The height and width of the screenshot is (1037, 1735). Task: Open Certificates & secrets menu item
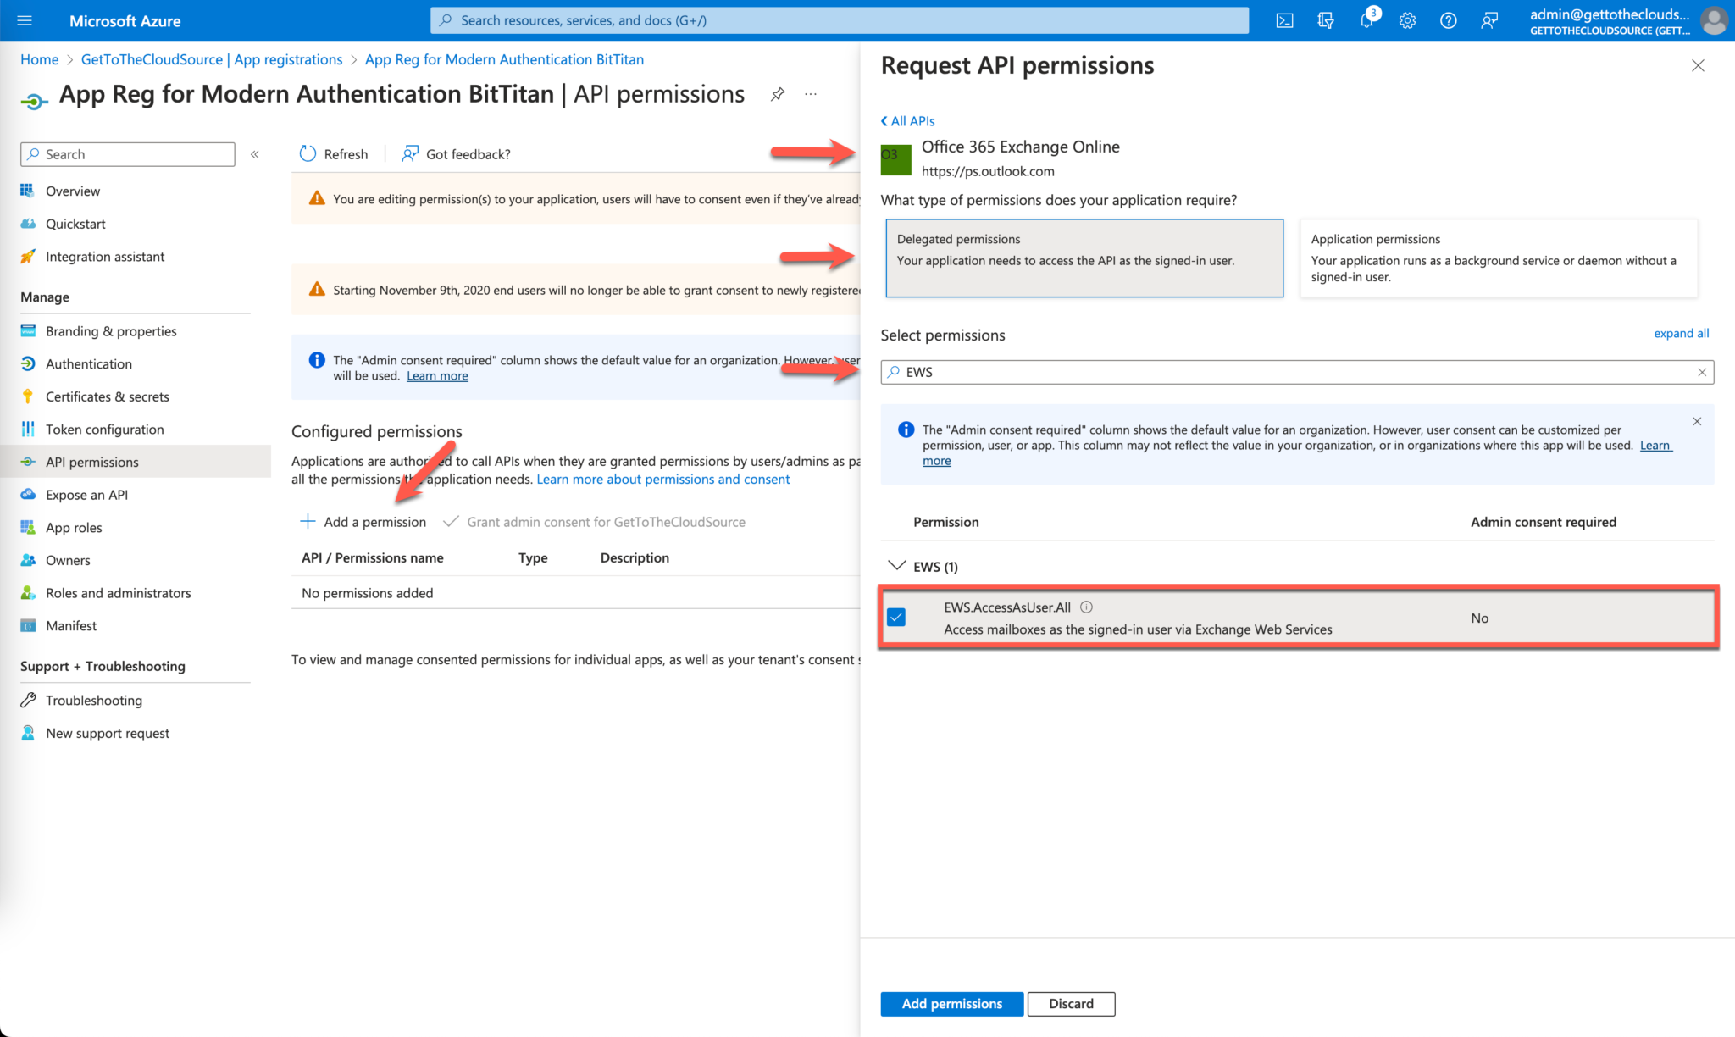(x=107, y=396)
